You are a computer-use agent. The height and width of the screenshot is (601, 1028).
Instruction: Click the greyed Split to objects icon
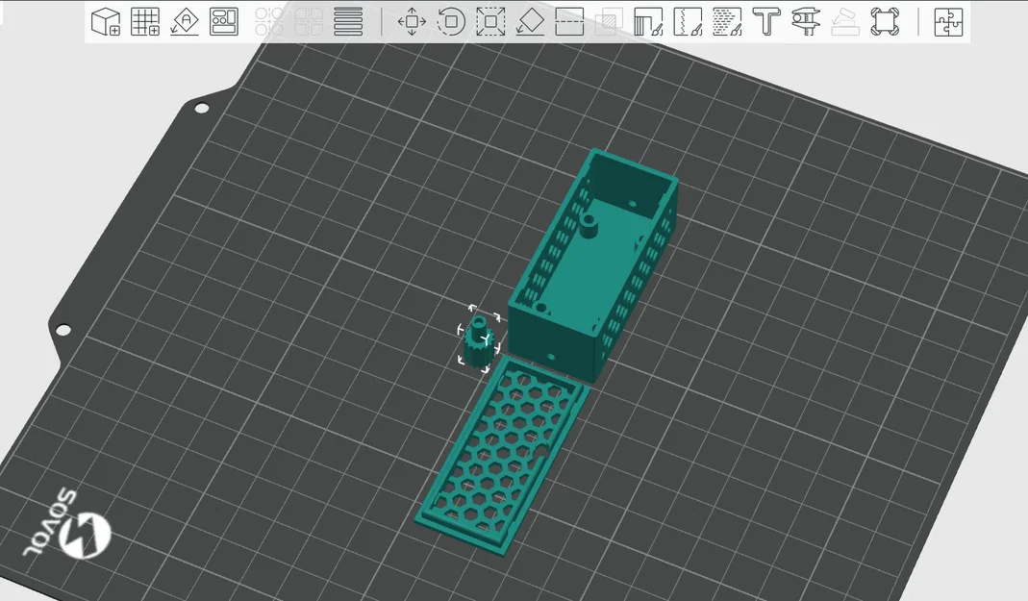(x=269, y=21)
